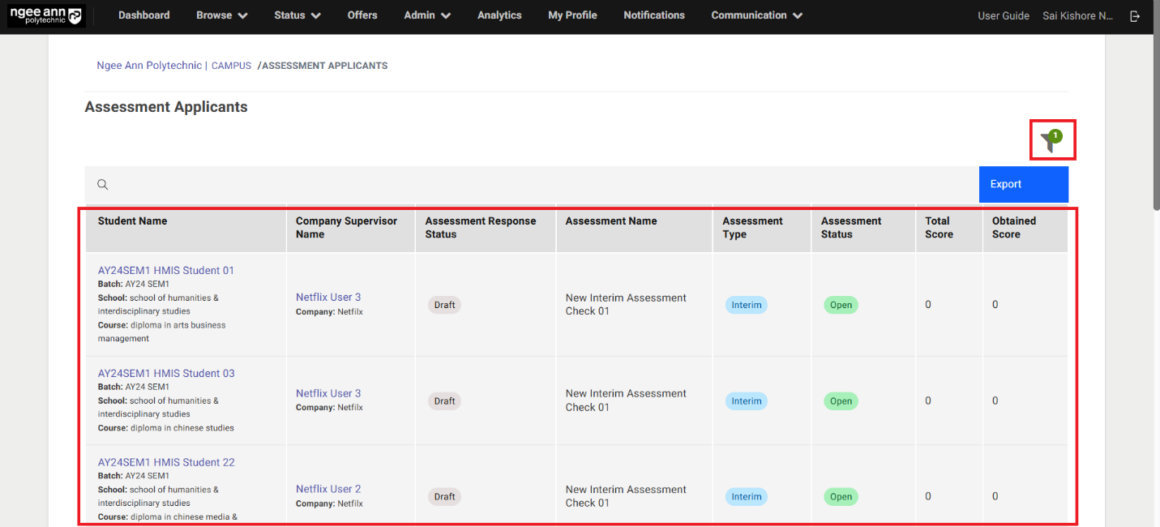
Task: Go to the Dashboard menu item
Action: (x=144, y=15)
